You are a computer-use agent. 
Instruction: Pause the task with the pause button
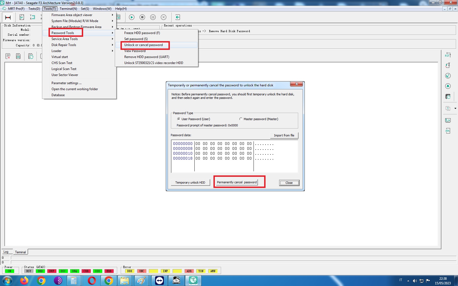point(153,17)
